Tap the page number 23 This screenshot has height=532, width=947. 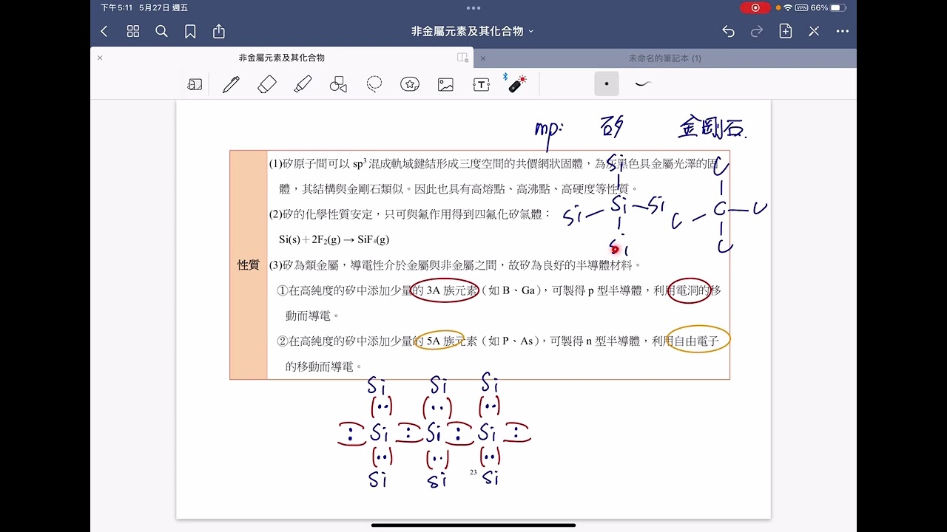pyautogui.click(x=473, y=471)
